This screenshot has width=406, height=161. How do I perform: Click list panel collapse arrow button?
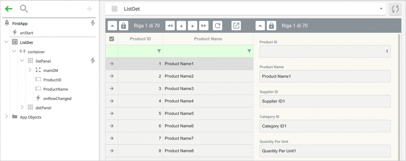point(112,26)
